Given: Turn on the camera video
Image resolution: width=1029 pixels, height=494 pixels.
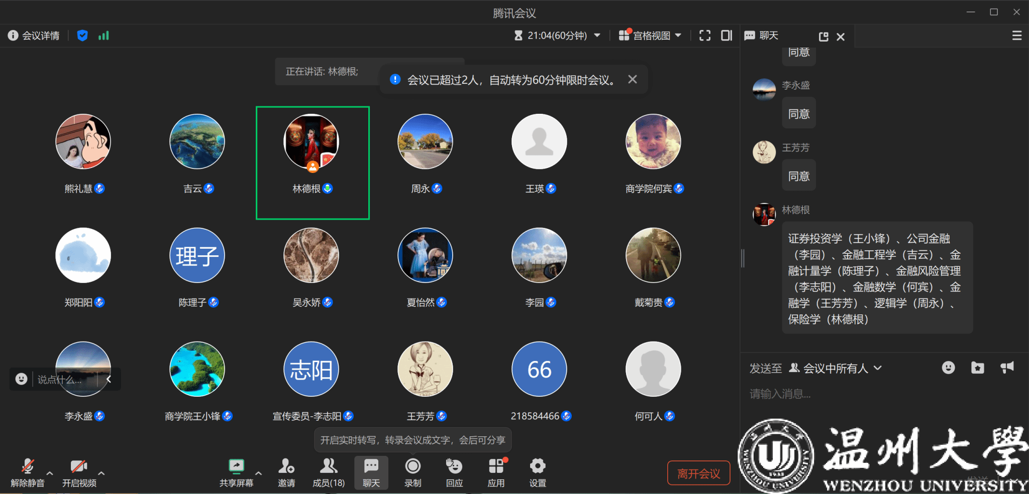Looking at the screenshot, I should pos(79,472).
